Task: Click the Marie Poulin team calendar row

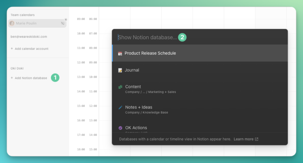Action: coord(37,23)
